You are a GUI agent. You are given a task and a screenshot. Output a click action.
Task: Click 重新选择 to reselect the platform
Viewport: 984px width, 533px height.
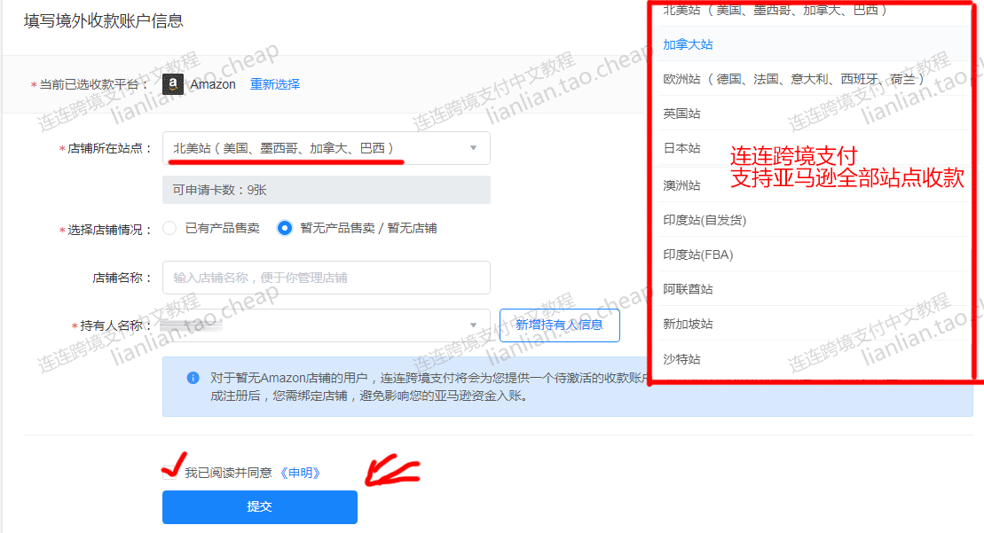click(x=275, y=84)
